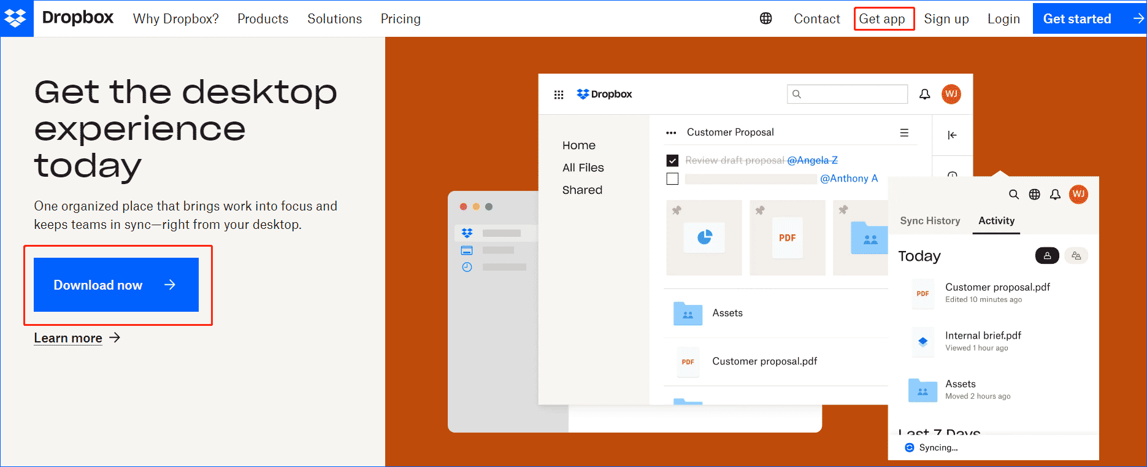Click the Assets folder icon in Today list
This screenshot has width=1147, height=467.
[923, 390]
